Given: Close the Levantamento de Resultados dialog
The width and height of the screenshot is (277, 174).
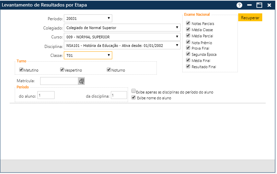Looking at the screenshot, I should 269,5.
